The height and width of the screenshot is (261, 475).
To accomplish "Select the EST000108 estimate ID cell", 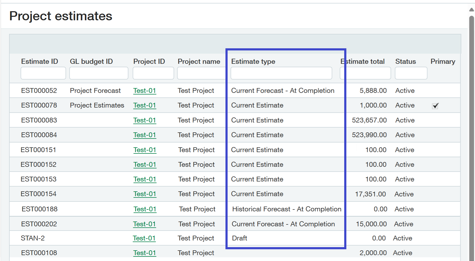I will pyautogui.click(x=39, y=253).
